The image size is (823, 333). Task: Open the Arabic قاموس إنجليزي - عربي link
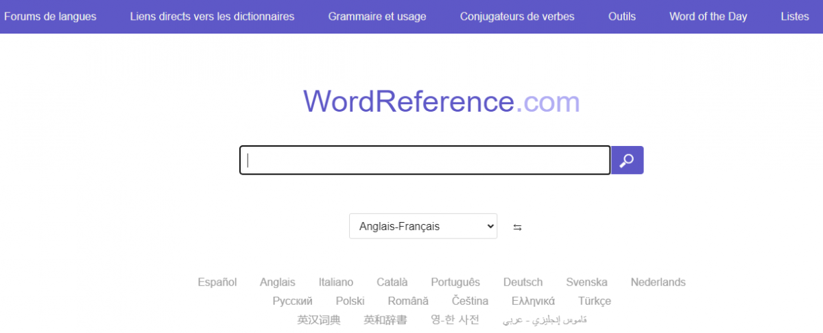pos(545,320)
